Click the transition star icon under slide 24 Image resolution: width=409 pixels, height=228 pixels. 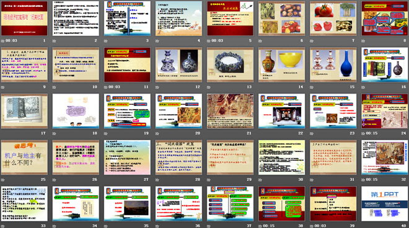(x=363, y=133)
